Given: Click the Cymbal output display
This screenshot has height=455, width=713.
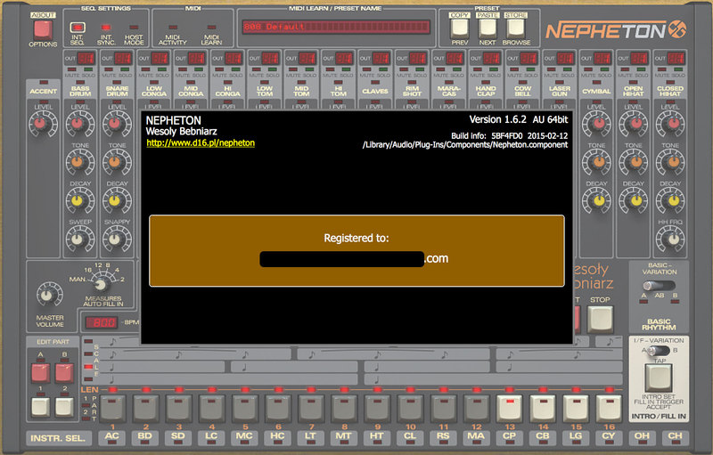Looking at the screenshot, I should pos(602,58).
